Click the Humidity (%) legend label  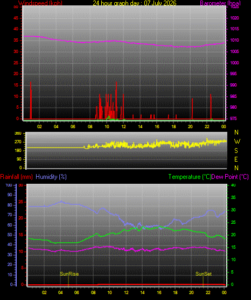(x=51, y=177)
